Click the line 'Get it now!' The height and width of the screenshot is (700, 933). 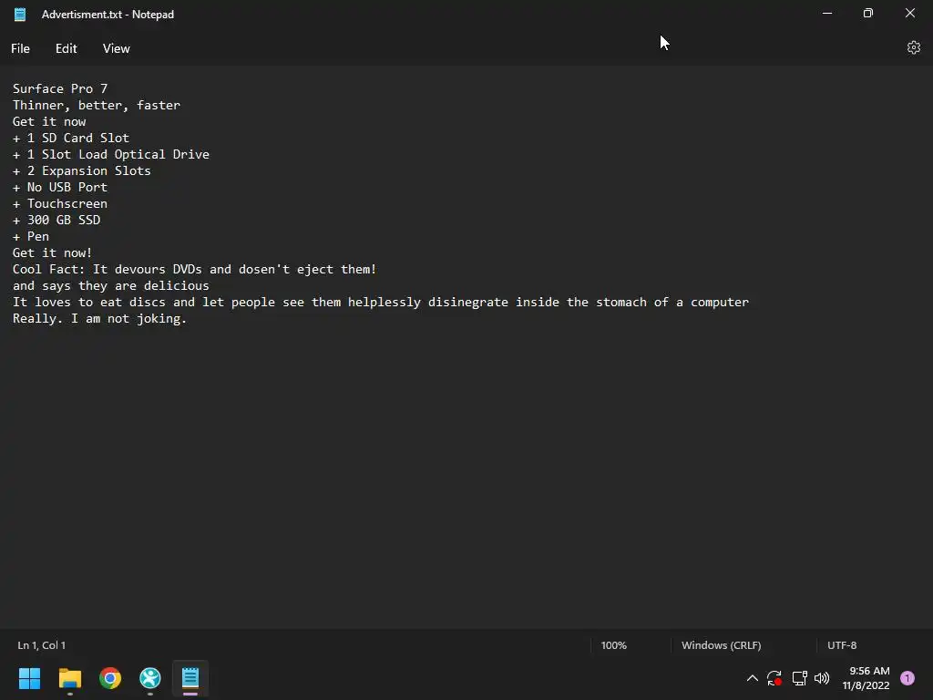(52, 253)
